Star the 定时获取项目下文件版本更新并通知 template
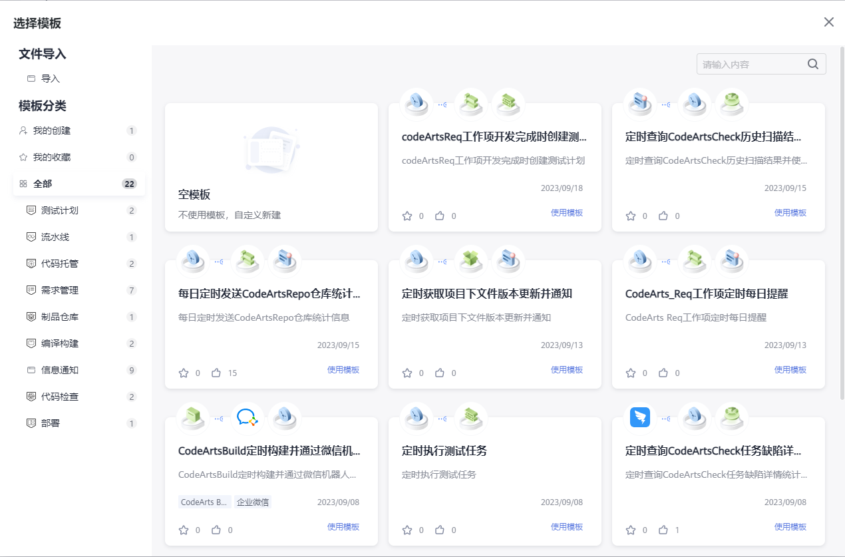This screenshot has width=845, height=557. pos(407,373)
